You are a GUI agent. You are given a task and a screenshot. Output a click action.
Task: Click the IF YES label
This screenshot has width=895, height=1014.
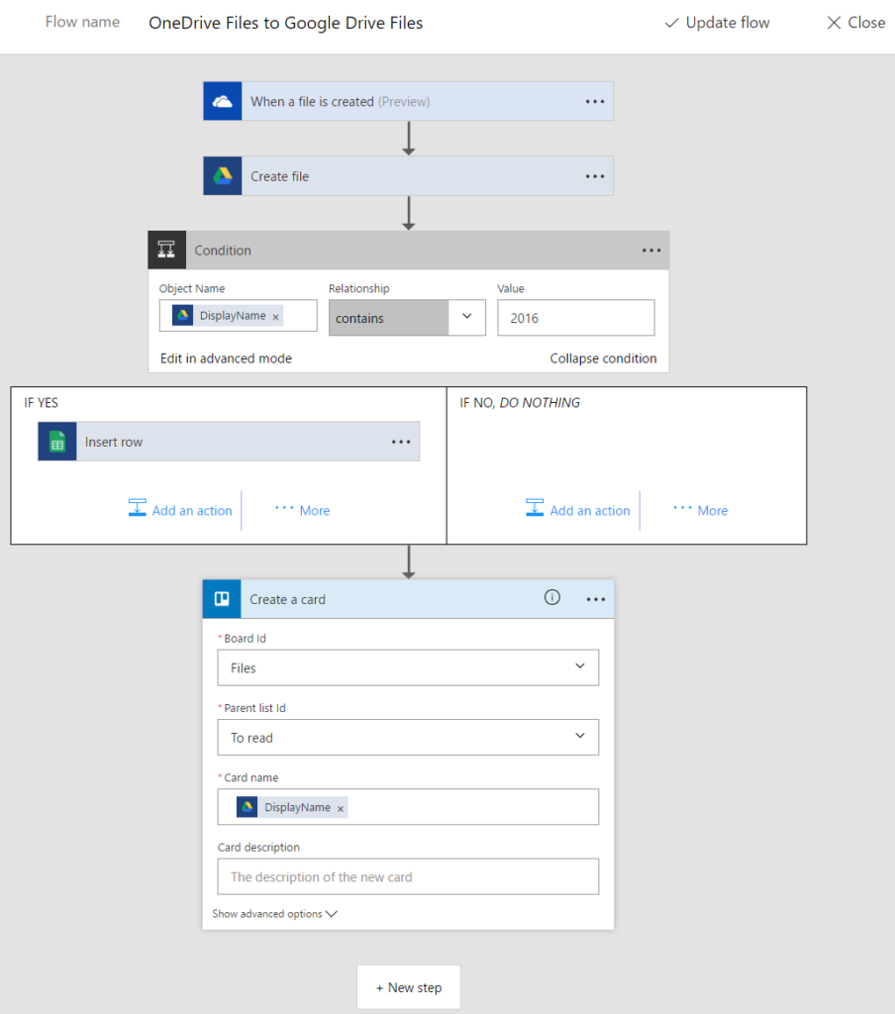[41, 403]
